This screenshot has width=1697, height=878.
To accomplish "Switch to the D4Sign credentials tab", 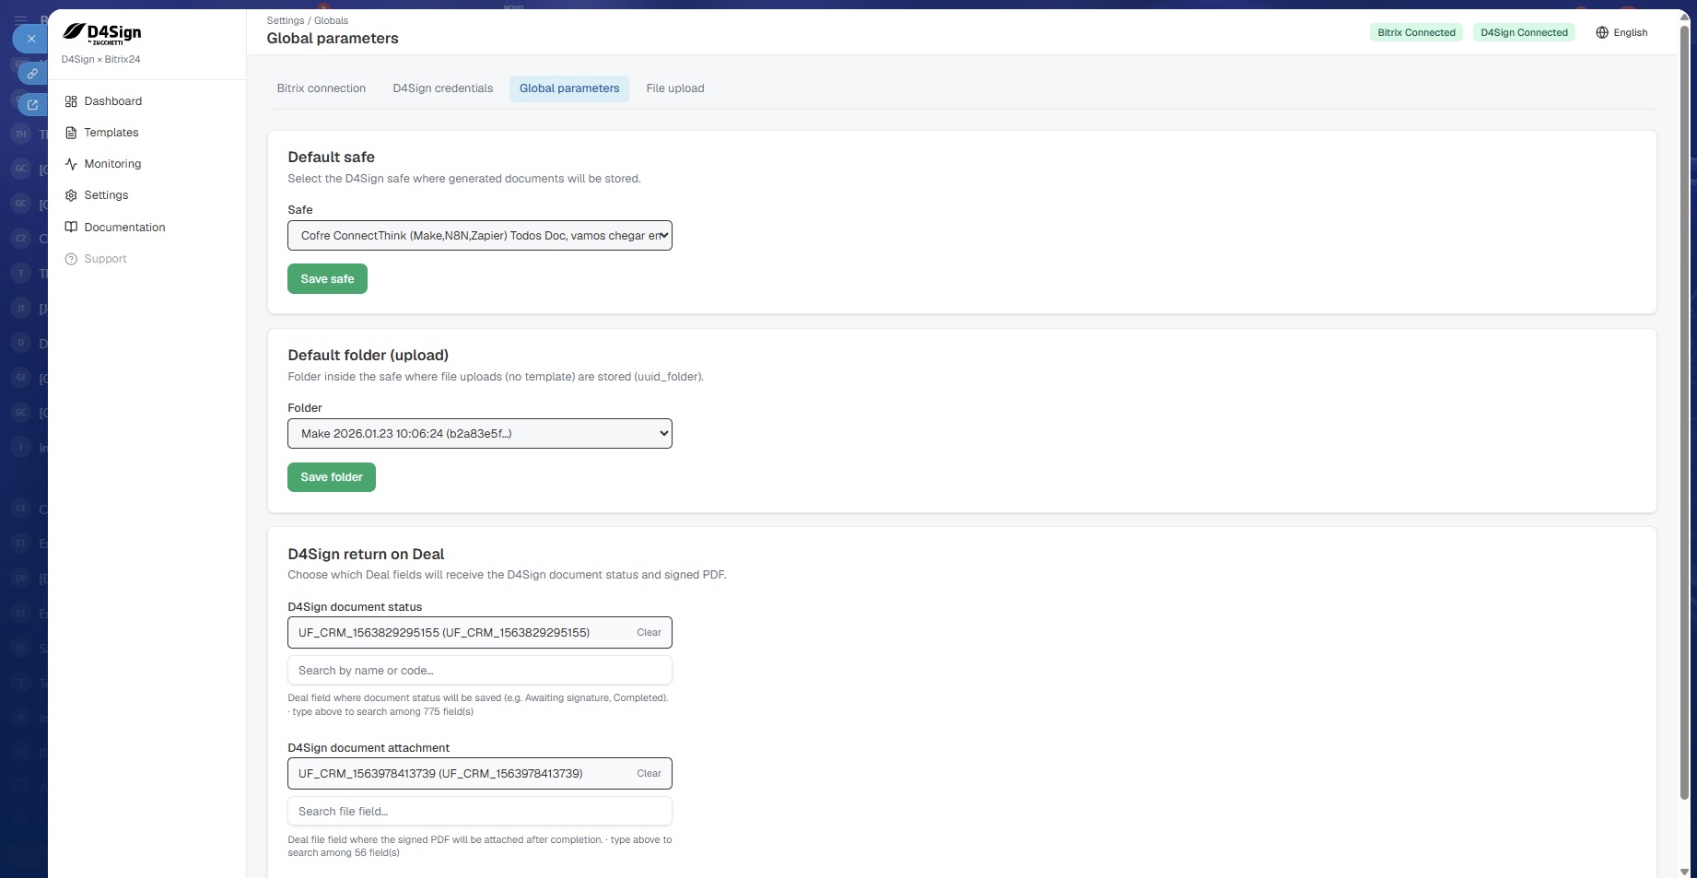I will click(x=443, y=88).
